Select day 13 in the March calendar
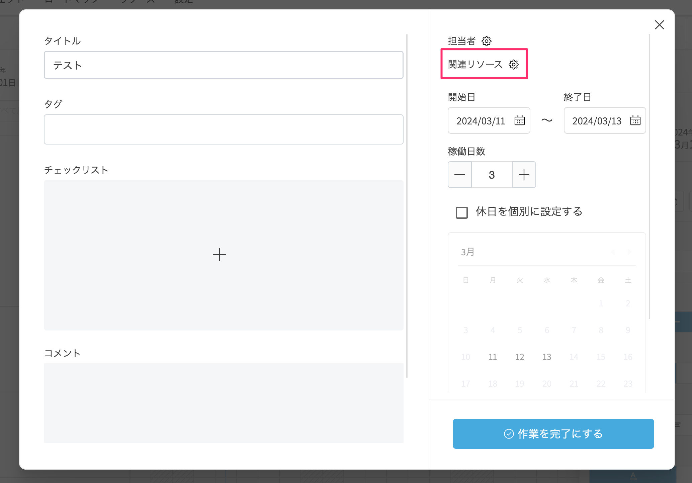Screen dimensions: 692x483 point(546,357)
